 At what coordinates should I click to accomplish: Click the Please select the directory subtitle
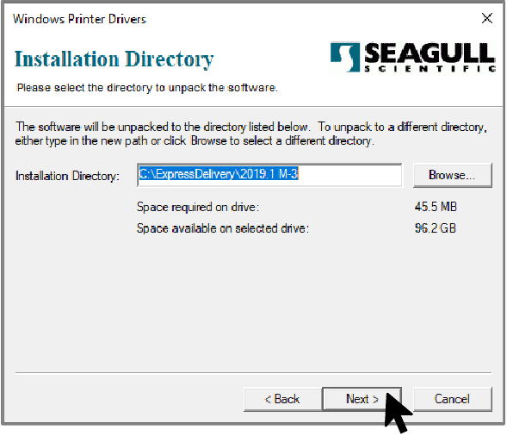click(x=147, y=88)
